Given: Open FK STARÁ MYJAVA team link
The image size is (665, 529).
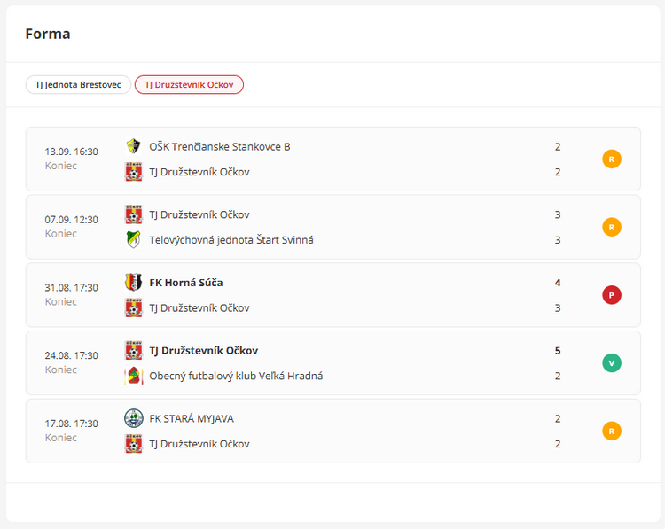Looking at the screenshot, I should point(192,418).
